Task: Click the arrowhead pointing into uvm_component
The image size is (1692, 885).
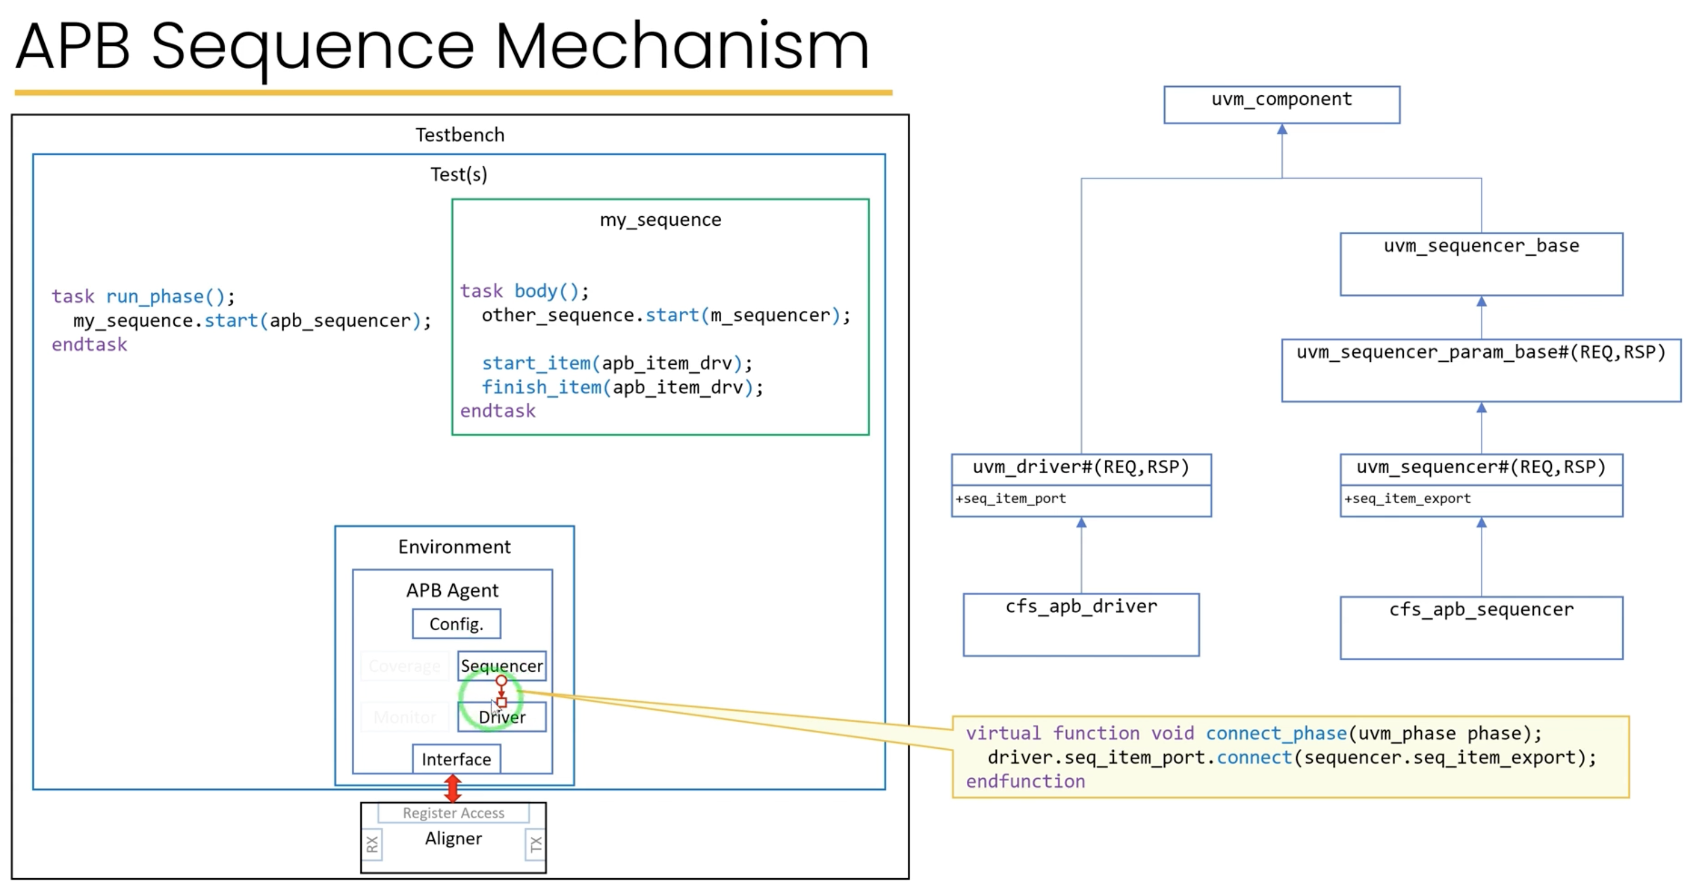Action: pos(1281,129)
